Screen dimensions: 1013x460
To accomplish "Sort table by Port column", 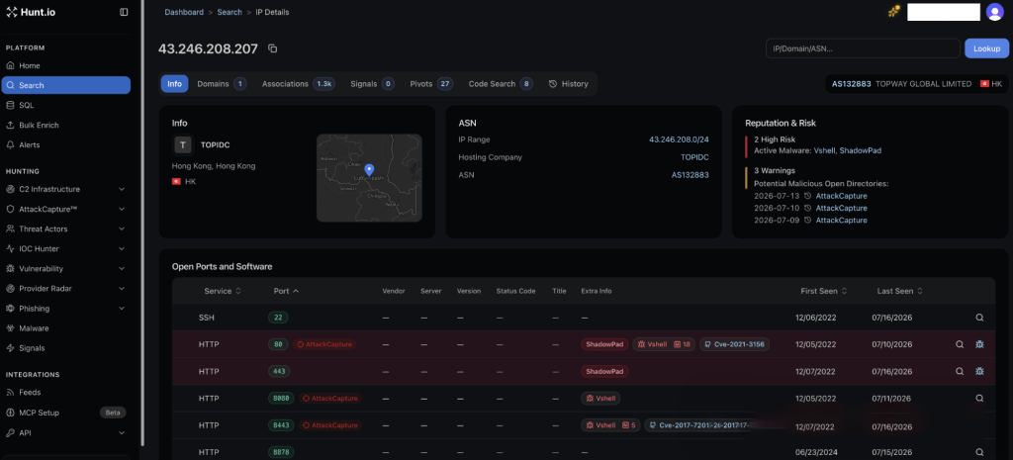I will (x=286, y=291).
